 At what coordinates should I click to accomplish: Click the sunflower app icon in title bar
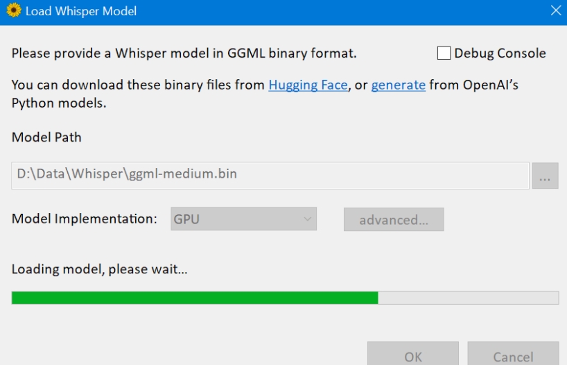[13, 11]
